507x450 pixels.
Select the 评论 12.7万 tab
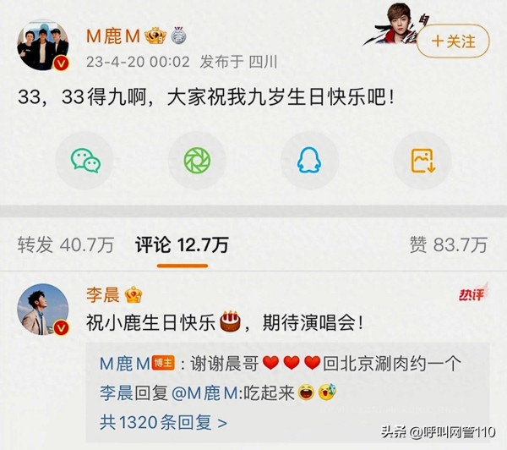tap(182, 244)
